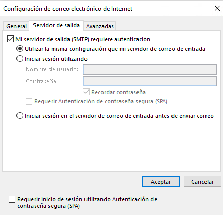The height and width of the screenshot is (215, 223).
Task: Uncheck SMTP requiere autenticación checkbox
Action: [x=10, y=39]
